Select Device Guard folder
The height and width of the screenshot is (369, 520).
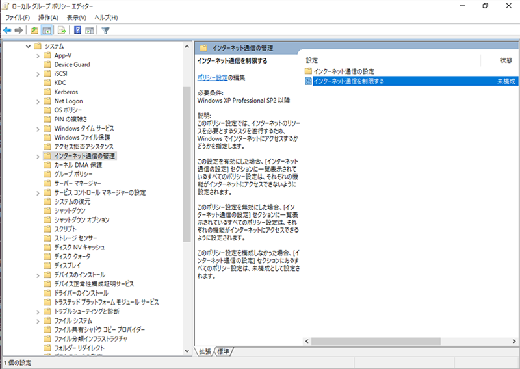72,64
